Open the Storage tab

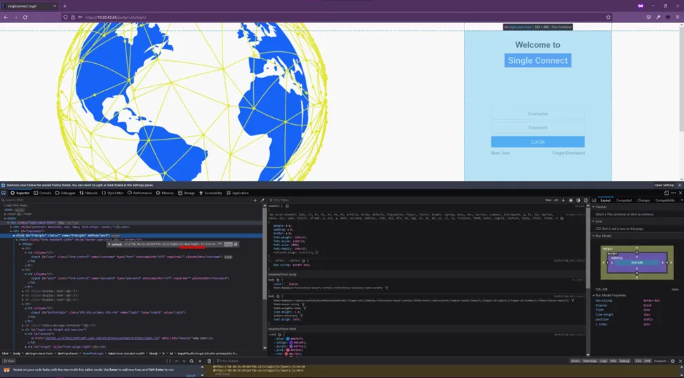(x=187, y=193)
